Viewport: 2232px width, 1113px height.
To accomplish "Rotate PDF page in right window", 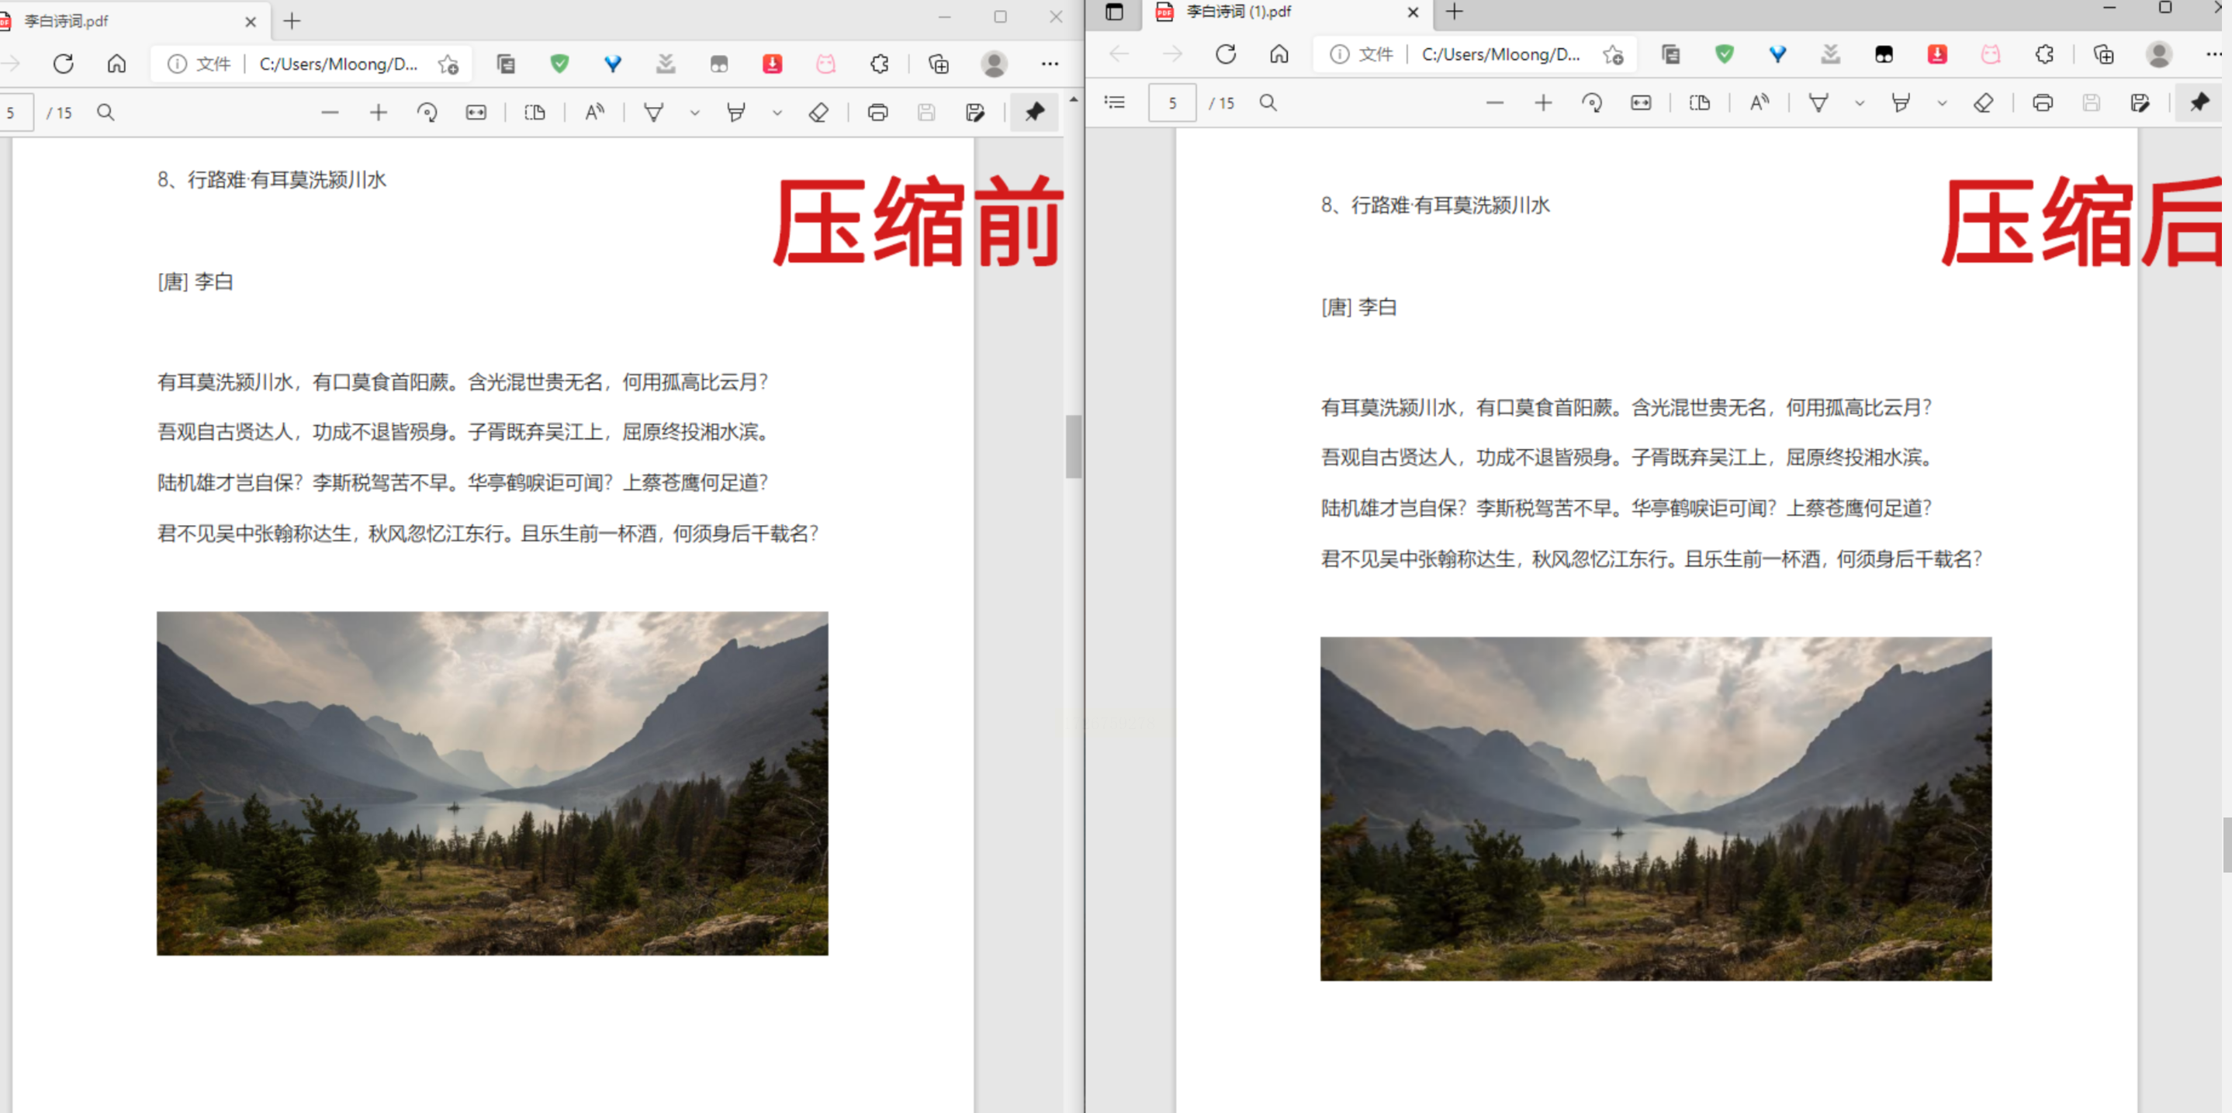I will pyautogui.click(x=1592, y=103).
